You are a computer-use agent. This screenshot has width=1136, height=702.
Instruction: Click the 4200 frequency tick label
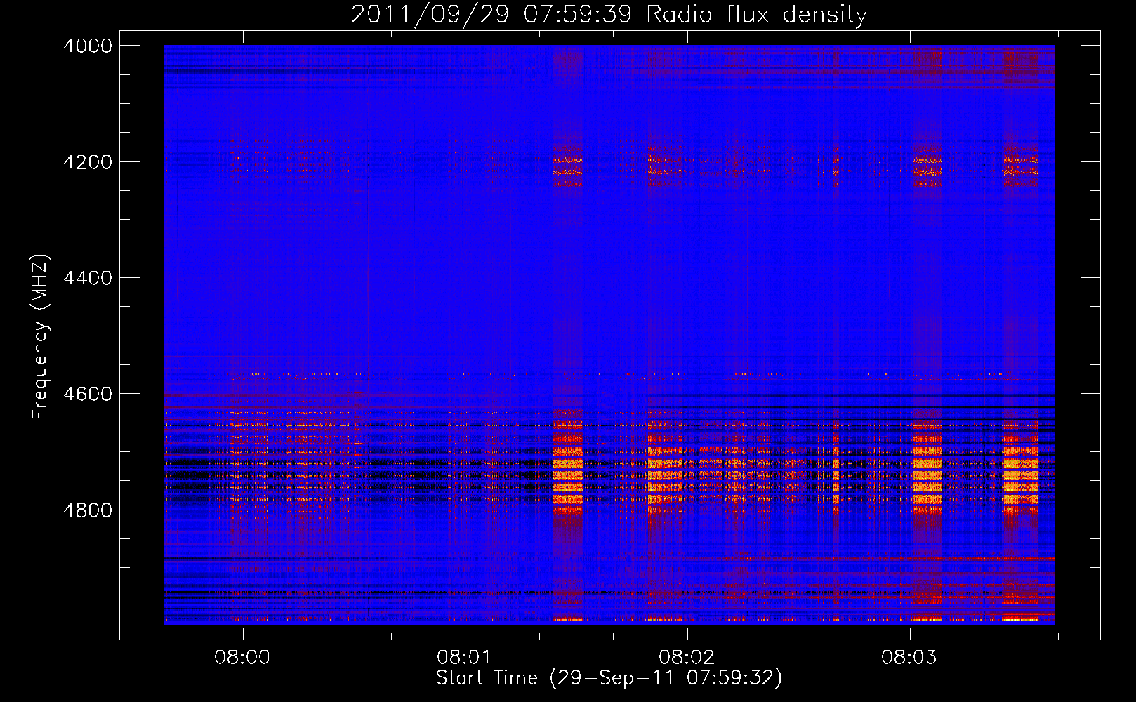click(88, 162)
